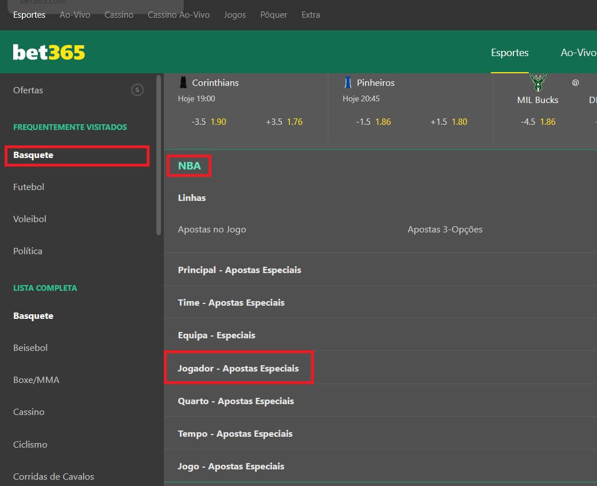
Task: Open Apostas 3-Opções under Linhas
Action: (x=445, y=230)
